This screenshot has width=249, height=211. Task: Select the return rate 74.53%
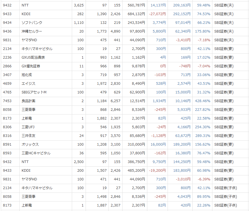204,14
